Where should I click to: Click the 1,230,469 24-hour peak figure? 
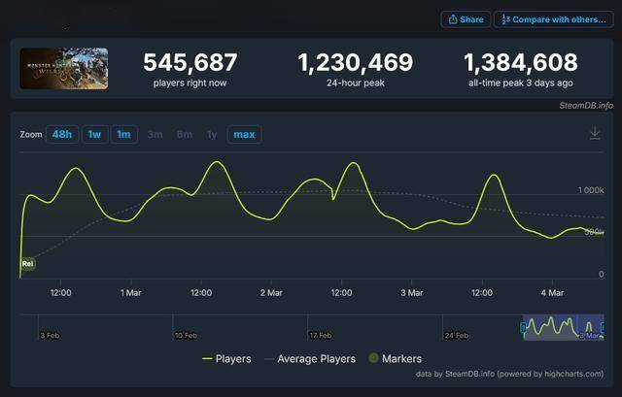point(356,62)
